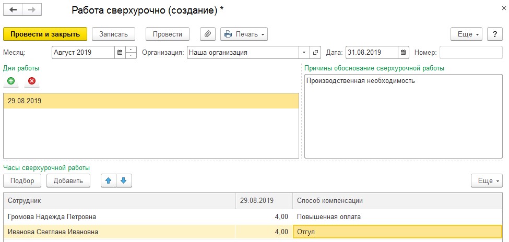Click the back navigation arrow
The width and height of the screenshot is (509, 242).
(13, 10)
